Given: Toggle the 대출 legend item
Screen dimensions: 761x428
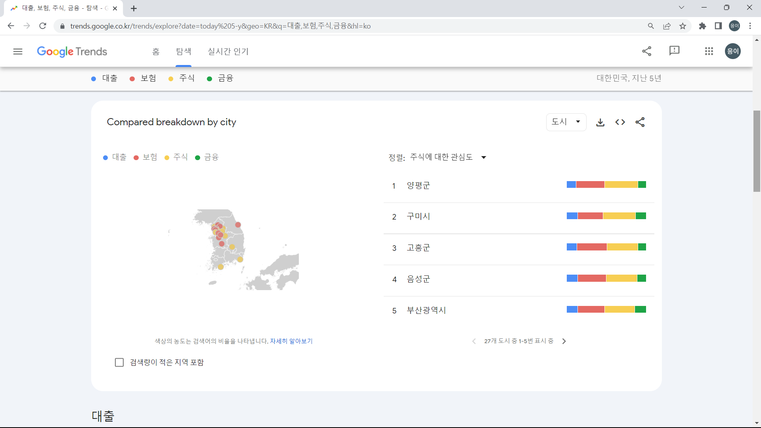Looking at the screenshot, I should [x=114, y=157].
